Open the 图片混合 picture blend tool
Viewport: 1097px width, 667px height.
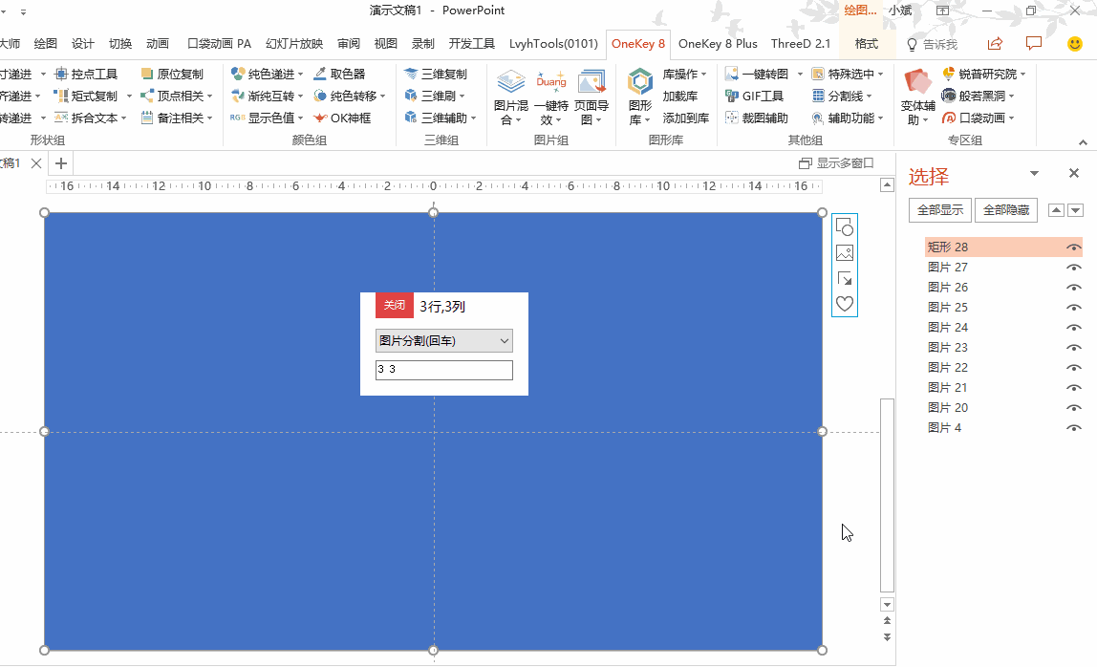(x=510, y=84)
